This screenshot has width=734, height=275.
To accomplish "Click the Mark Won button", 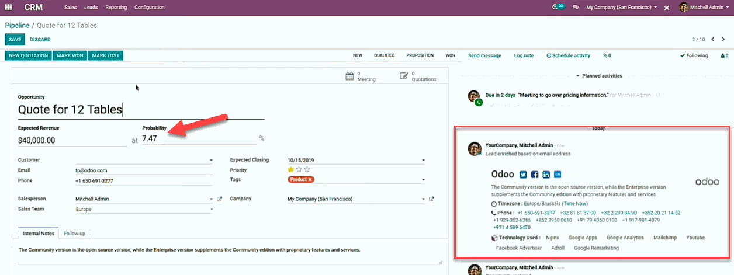I will click(x=70, y=56).
